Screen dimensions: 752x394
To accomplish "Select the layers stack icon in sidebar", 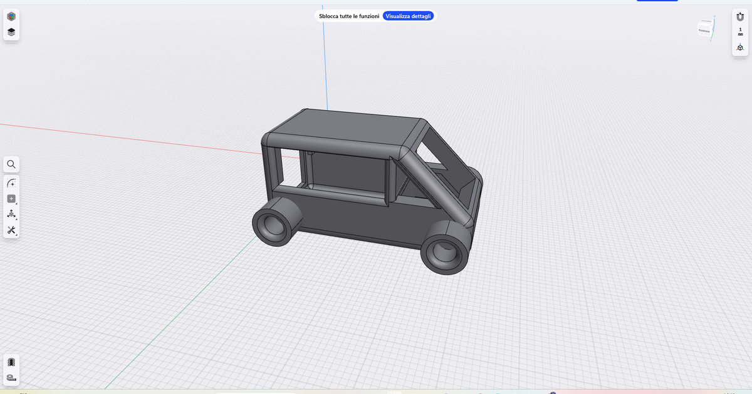I will click(11, 32).
